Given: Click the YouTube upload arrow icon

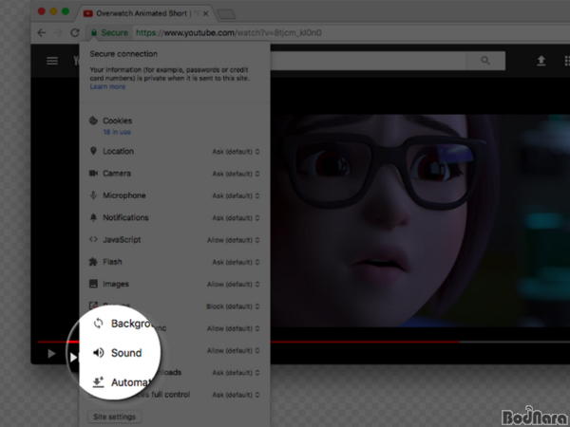Looking at the screenshot, I should (x=541, y=61).
